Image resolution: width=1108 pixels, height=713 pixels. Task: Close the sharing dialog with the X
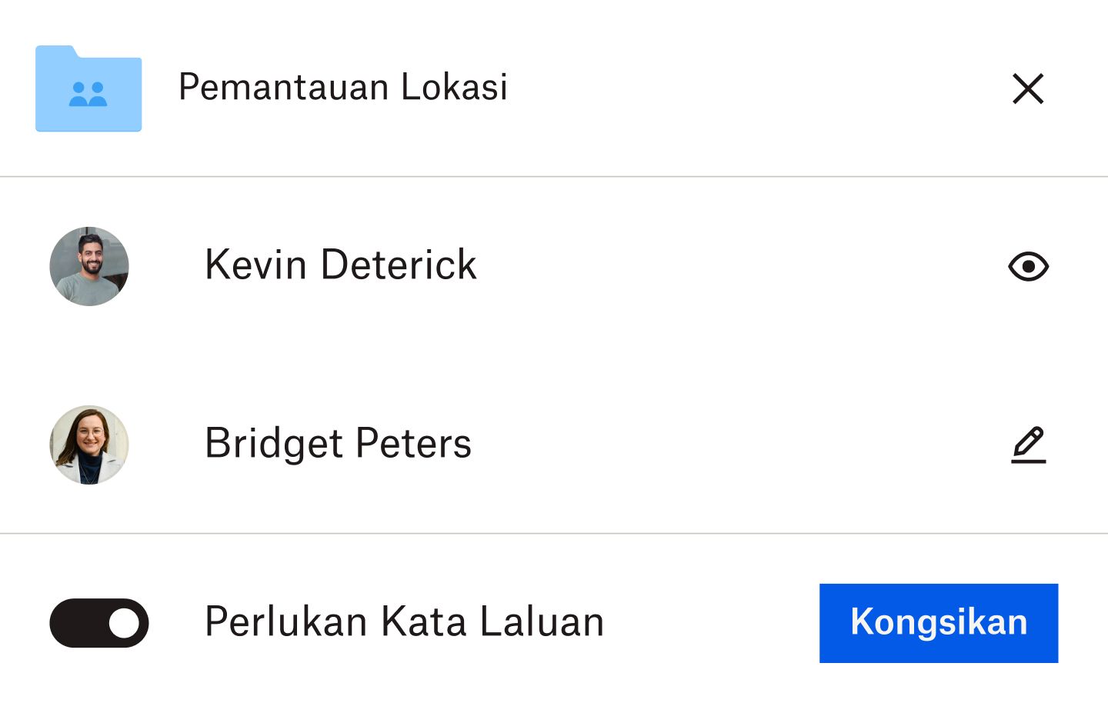pyautogui.click(x=1028, y=89)
